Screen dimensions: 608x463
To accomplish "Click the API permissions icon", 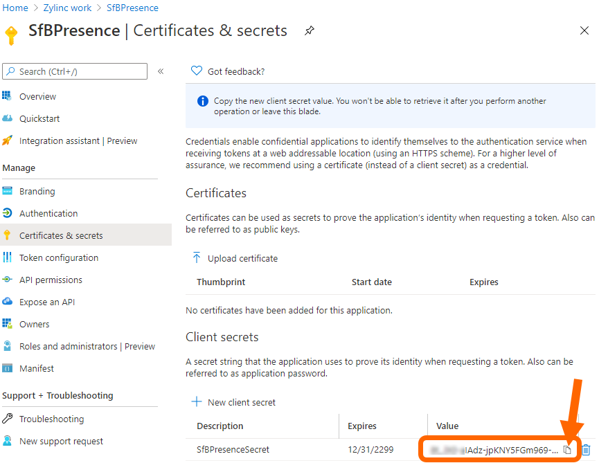I will click(x=8, y=279).
